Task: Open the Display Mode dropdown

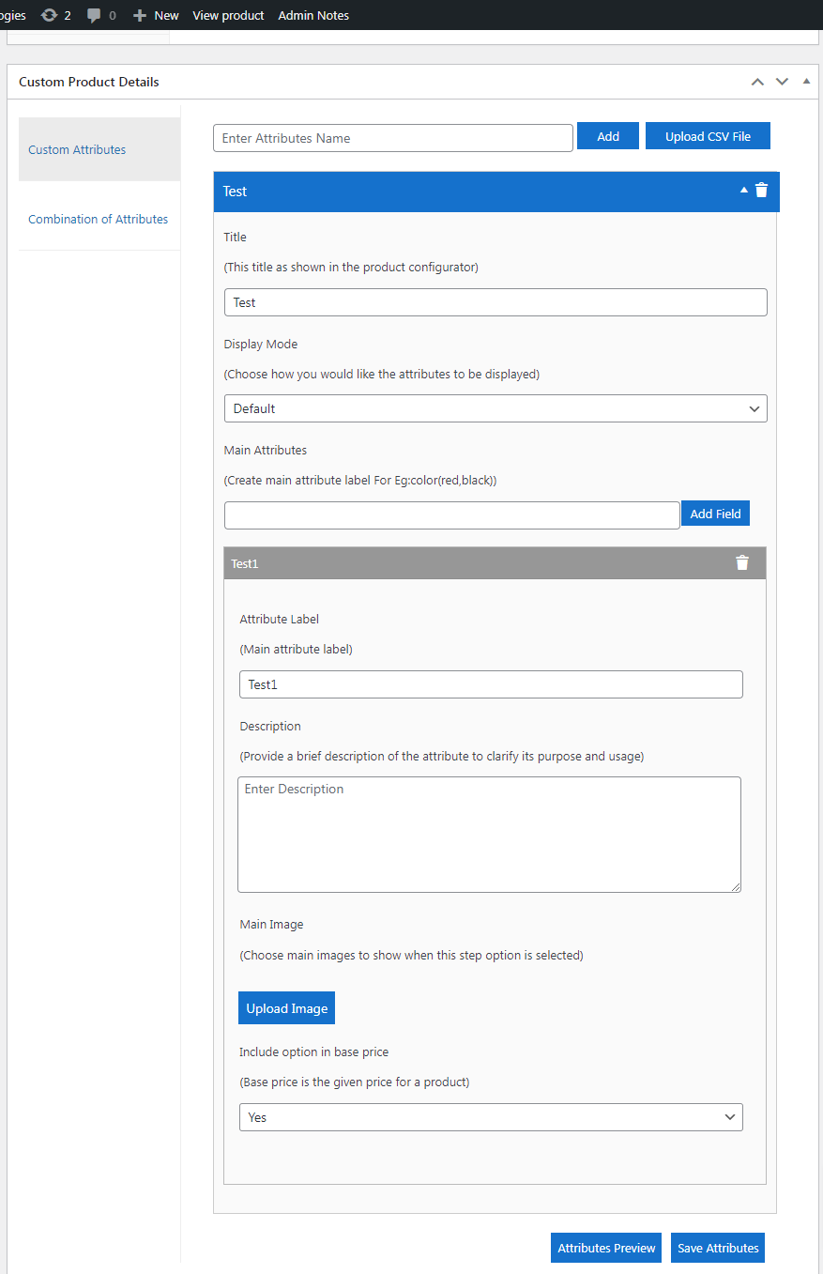Action: 495,408
